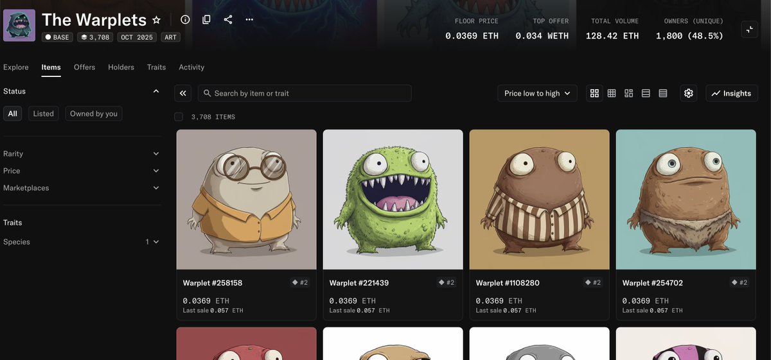Viewport: 771px width, 360px height.
Task: Click the Owners 1,800 (48.5%) value
Action: 689,36
